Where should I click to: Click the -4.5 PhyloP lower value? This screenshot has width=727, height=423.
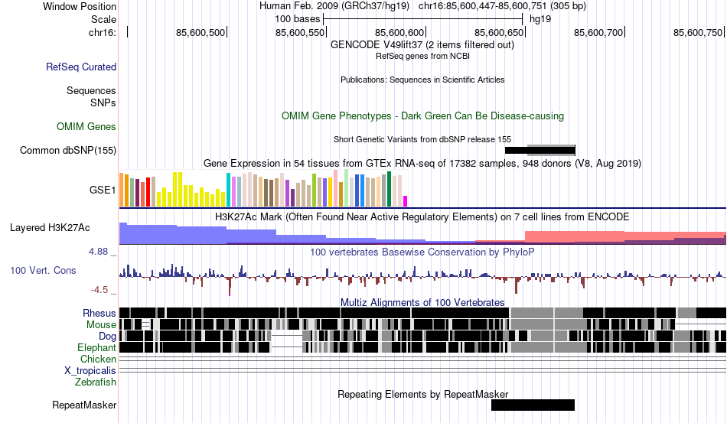tap(99, 290)
